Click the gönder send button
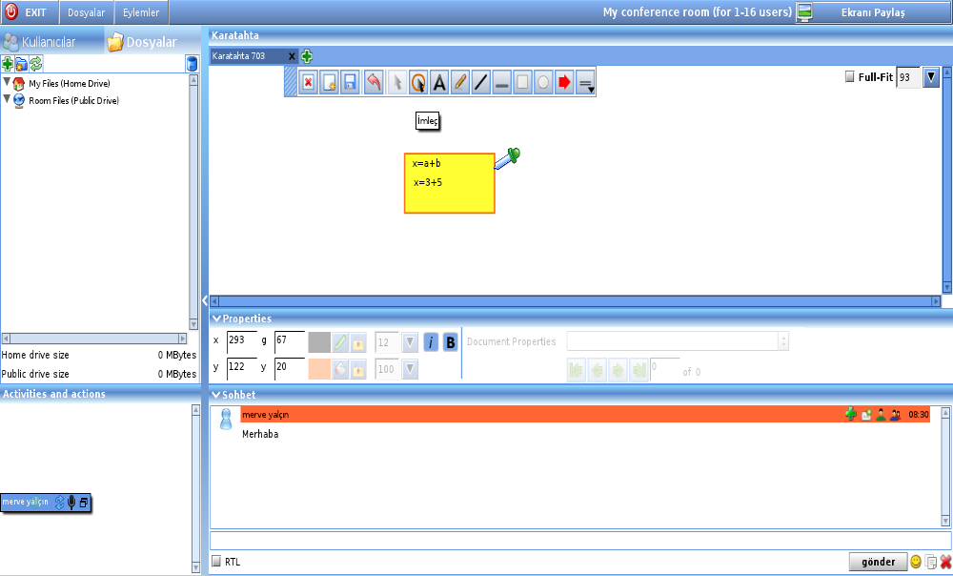 tap(877, 562)
